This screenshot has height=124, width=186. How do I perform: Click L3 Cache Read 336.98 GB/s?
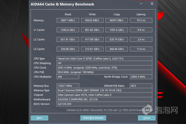tap(68, 49)
